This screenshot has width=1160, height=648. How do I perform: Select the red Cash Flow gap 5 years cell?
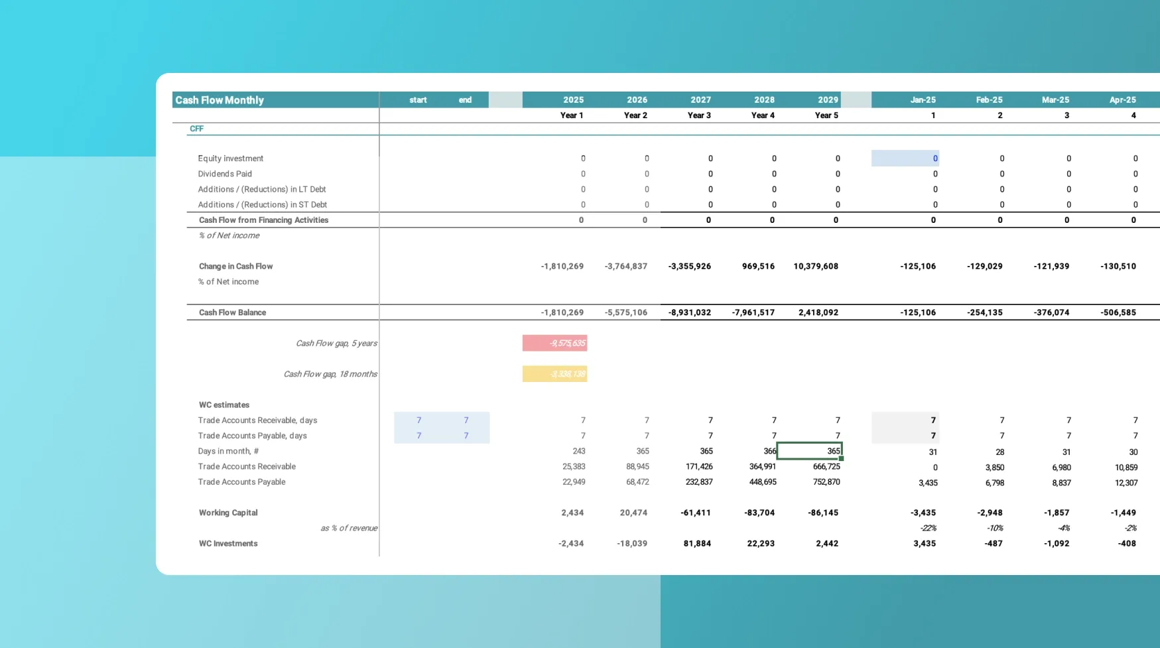554,343
